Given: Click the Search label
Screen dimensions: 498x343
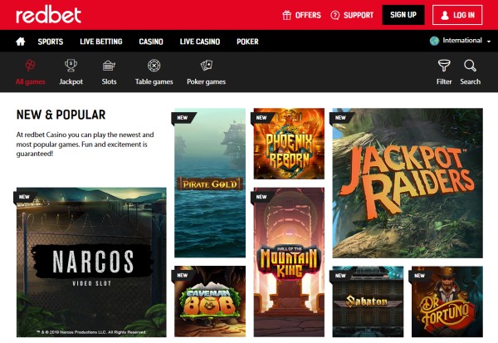Looking at the screenshot, I should click(470, 81).
